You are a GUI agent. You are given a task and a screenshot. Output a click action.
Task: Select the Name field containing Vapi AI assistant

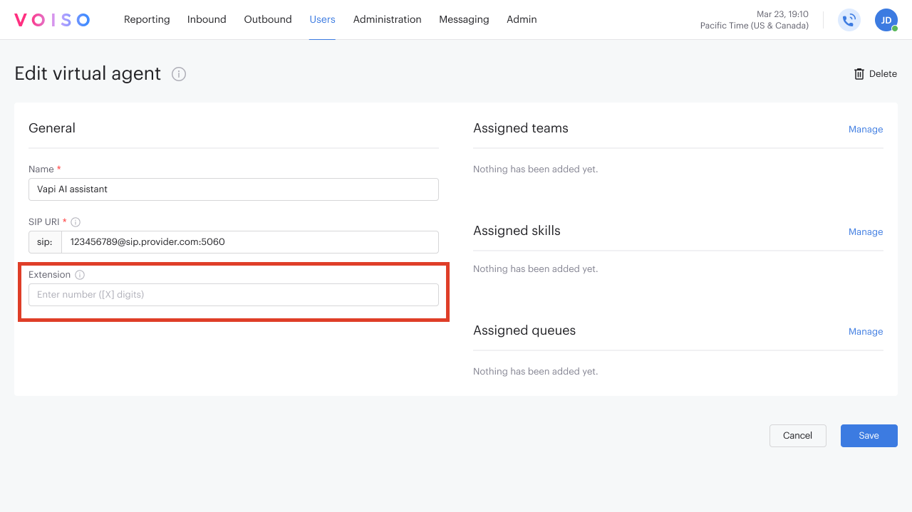click(233, 189)
